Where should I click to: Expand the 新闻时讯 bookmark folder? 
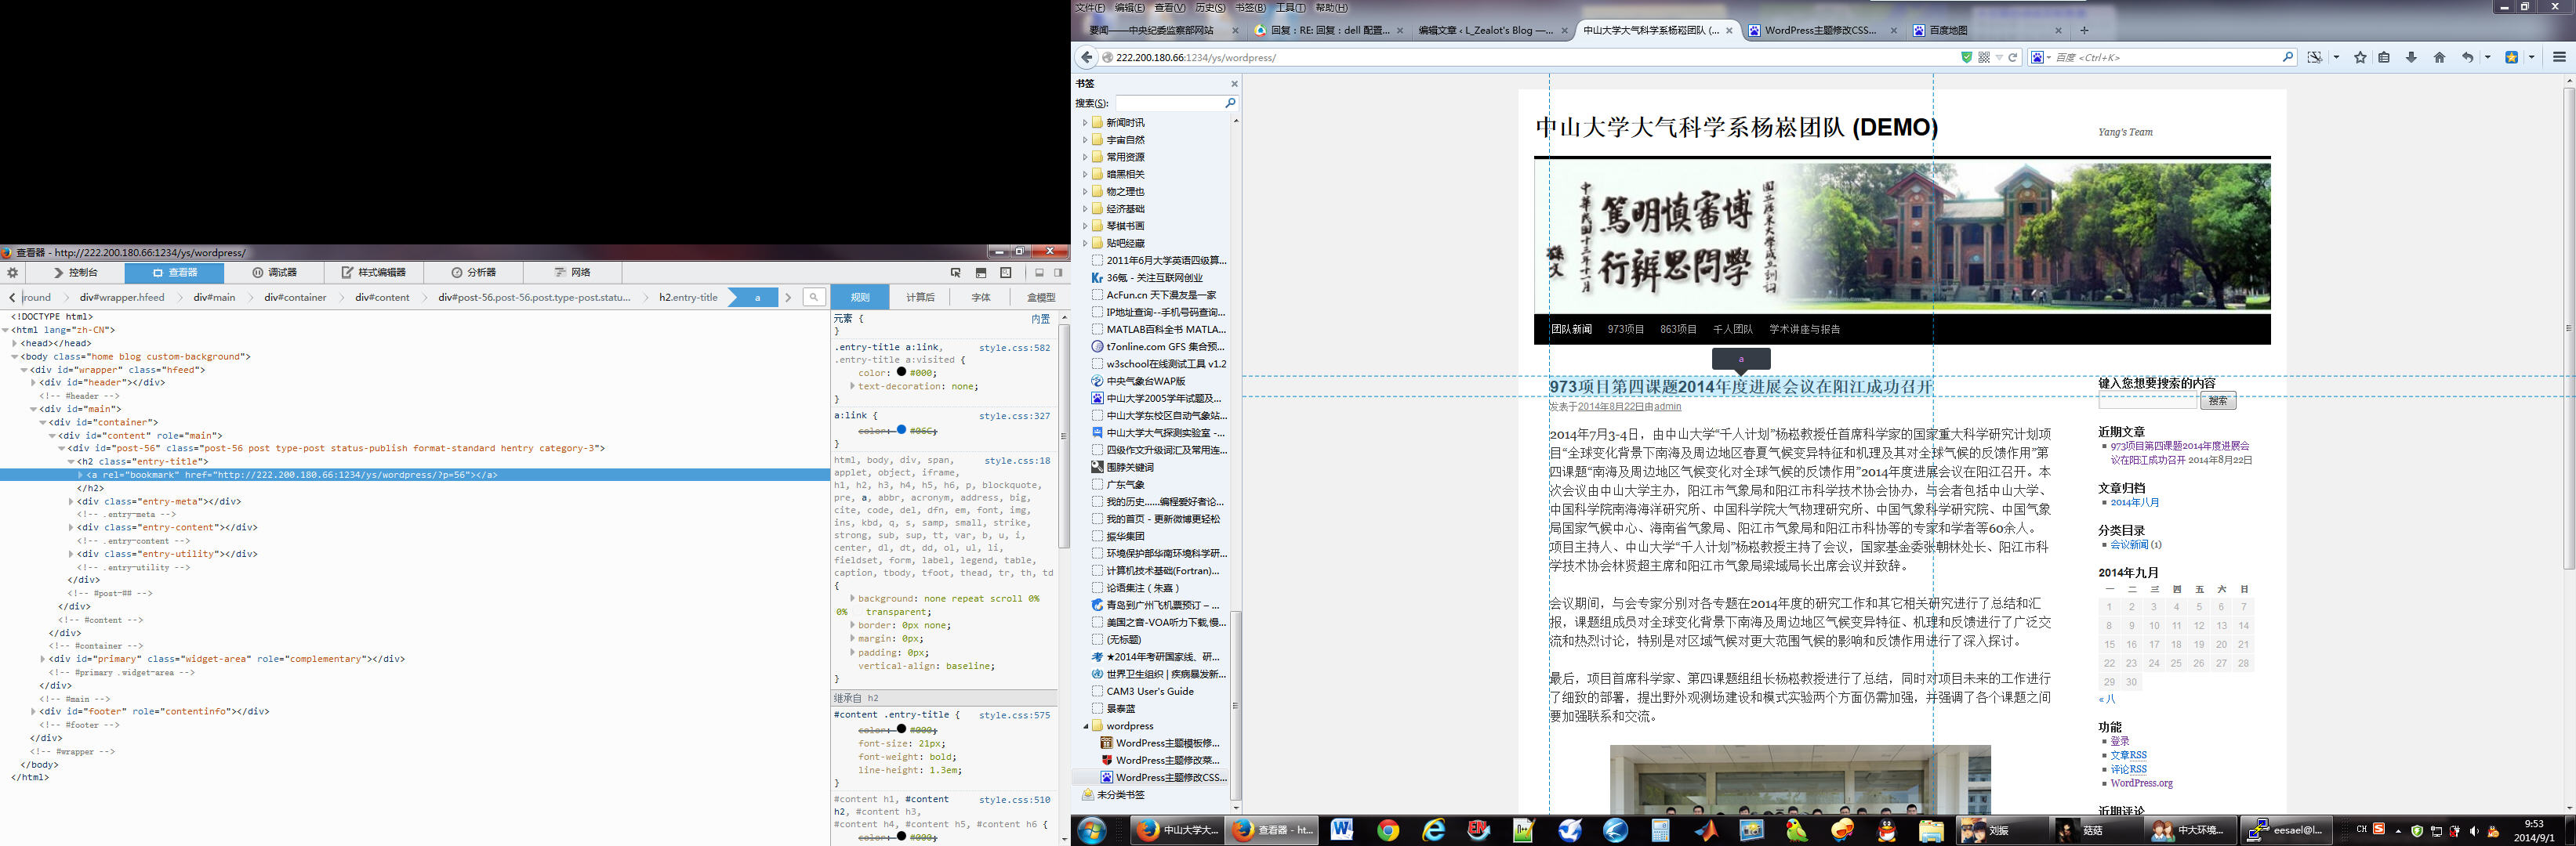(x=1085, y=123)
